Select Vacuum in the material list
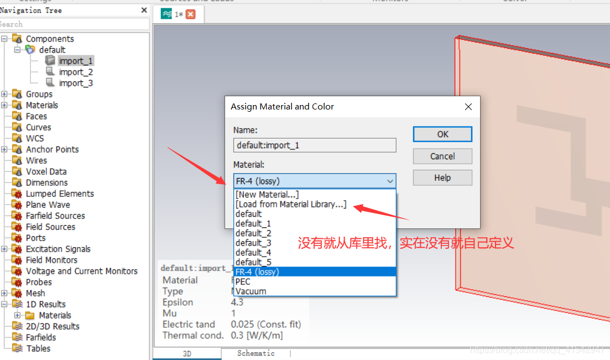This screenshot has height=360, width=610. [315, 291]
